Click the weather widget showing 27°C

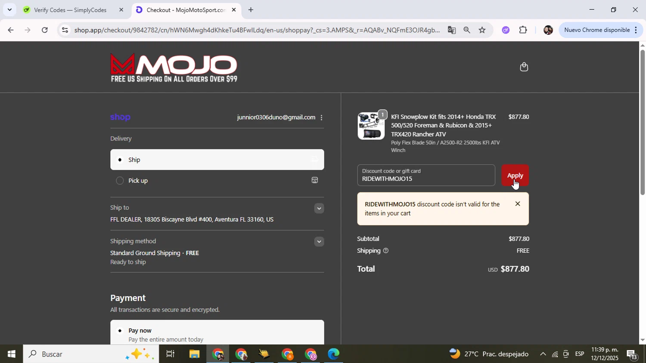[x=489, y=354]
